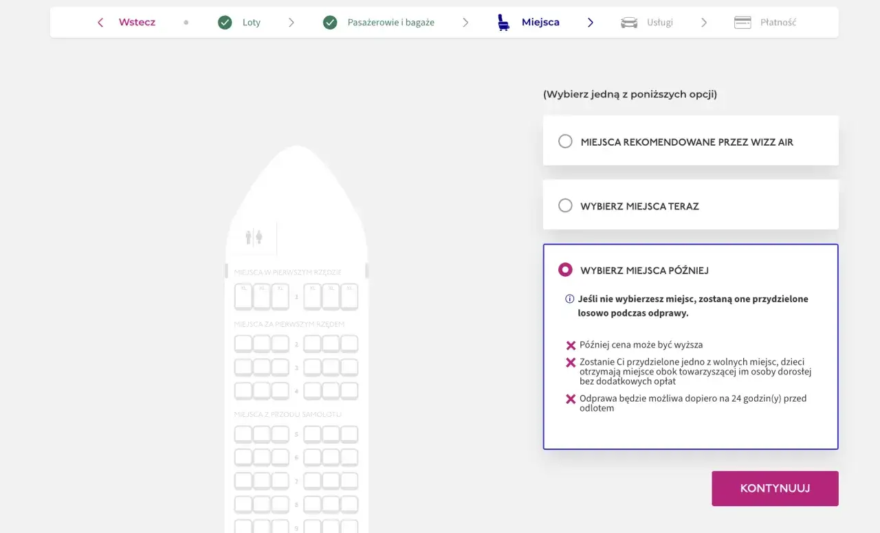
Task: Click the payment card icon next to Płatność
Action: click(x=742, y=22)
